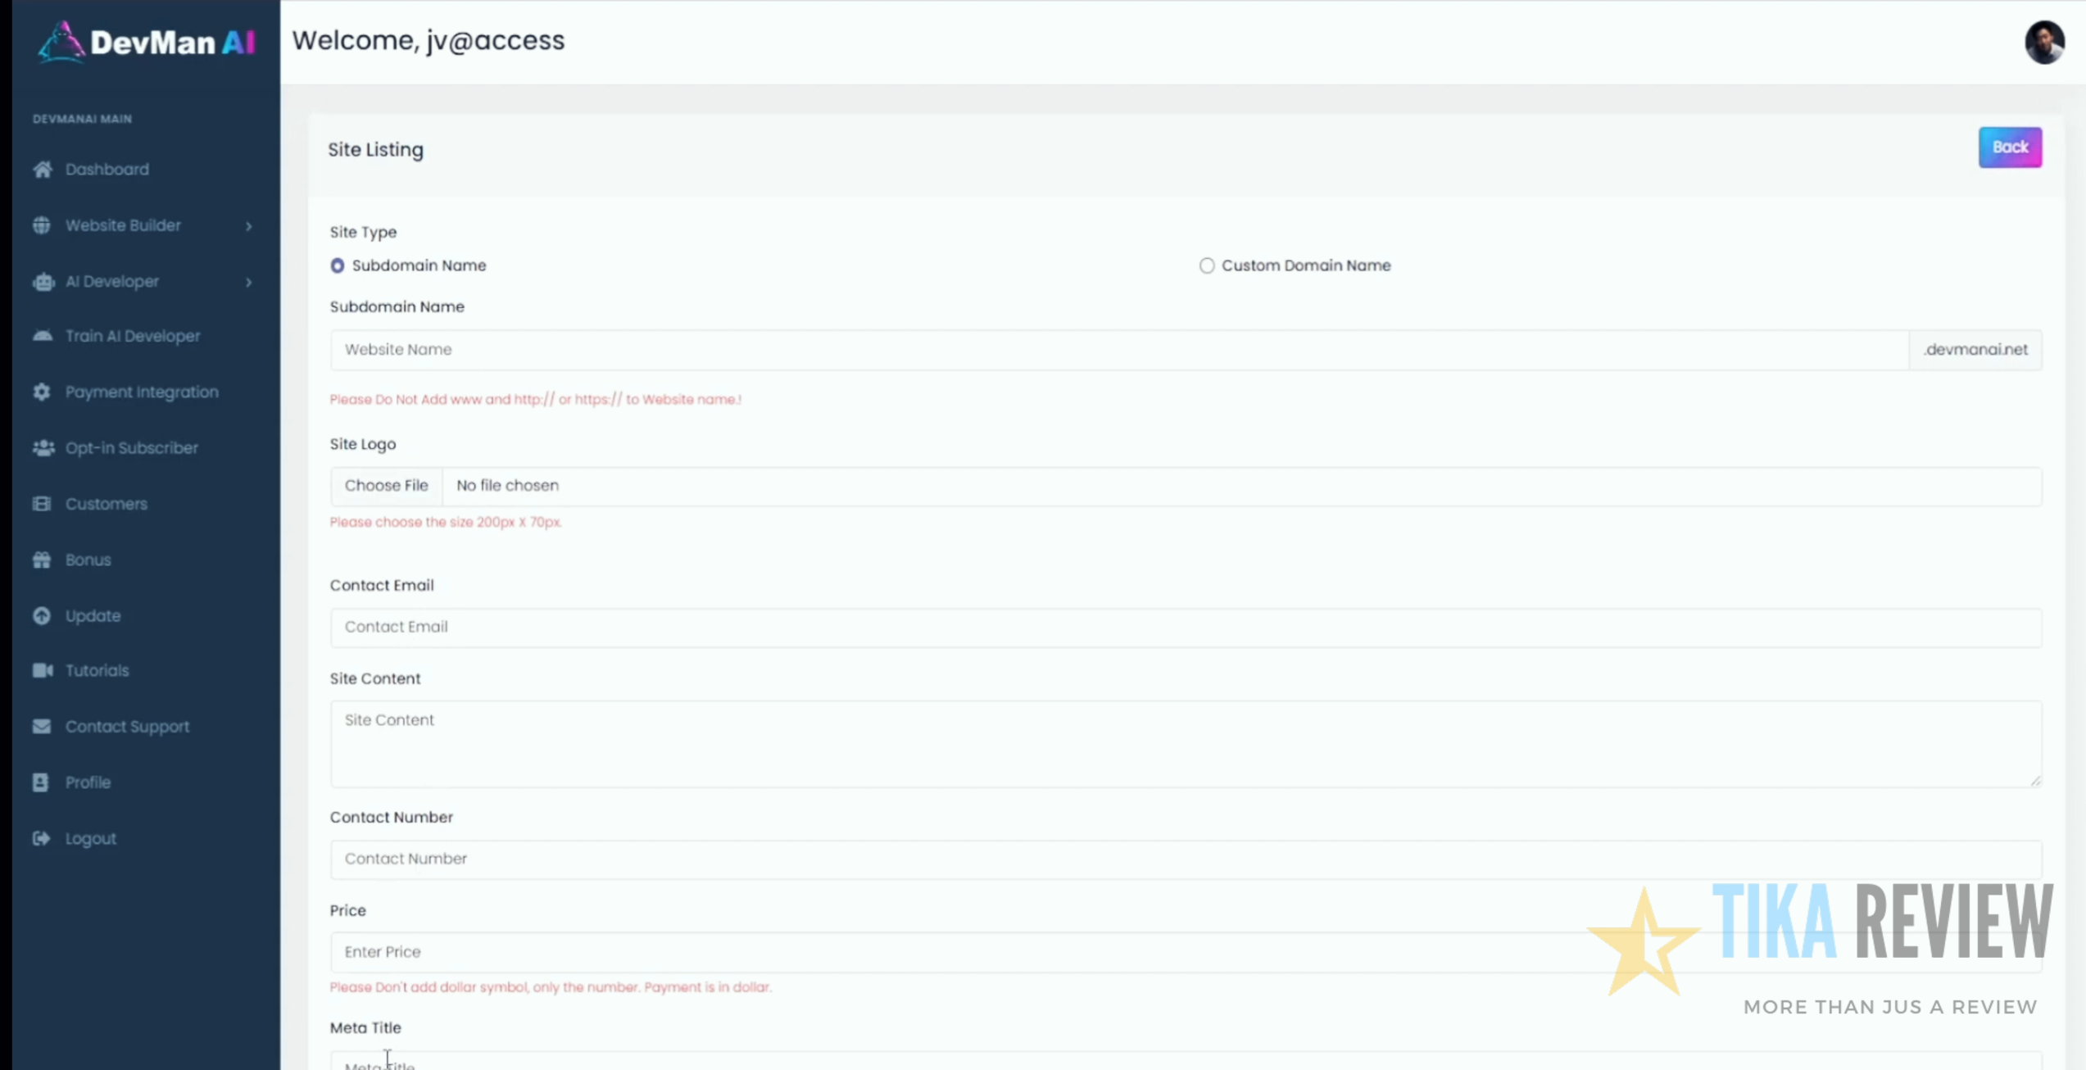Open the user avatar in header
Image resolution: width=2086 pixels, height=1070 pixels.
pyautogui.click(x=2044, y=42)
